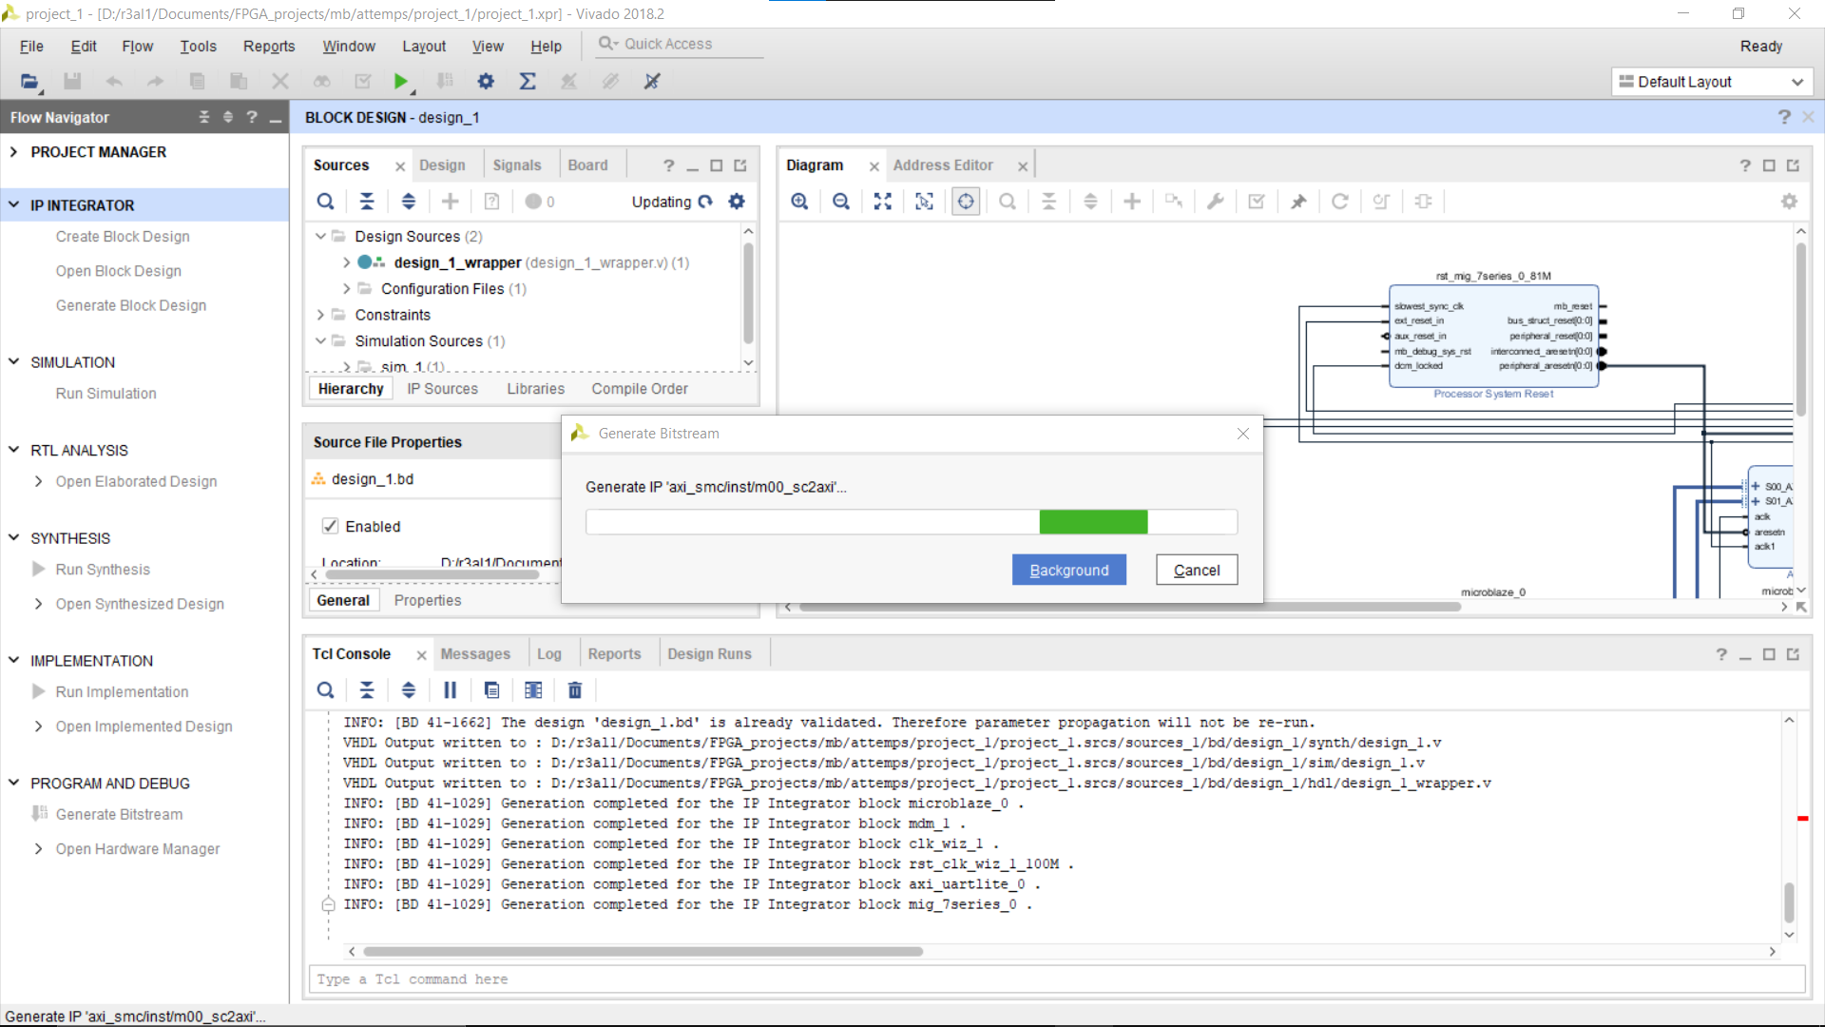Clear the Tcl Console using the trash icon
This screenshot has width=1825, height=1027.
[574, 689]
